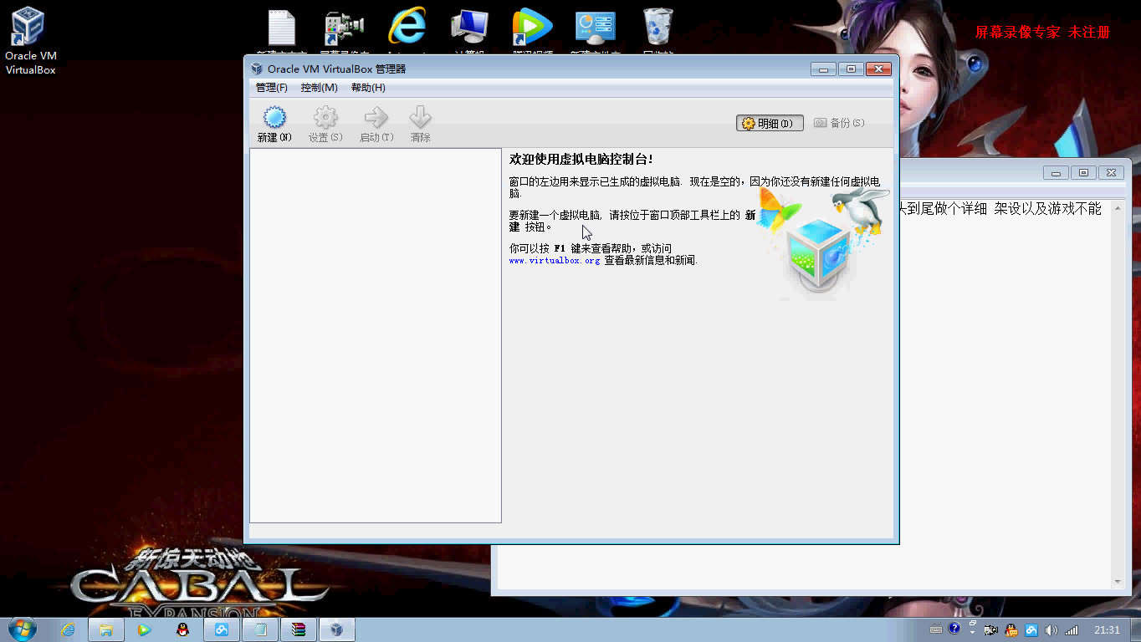
Task: Open the 帮助(H) menu
Action: pyautogui.click(x=368, y=88)
